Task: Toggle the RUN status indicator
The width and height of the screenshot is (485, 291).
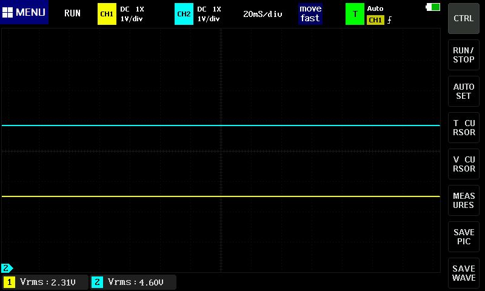Action: (x=72, y=13)
